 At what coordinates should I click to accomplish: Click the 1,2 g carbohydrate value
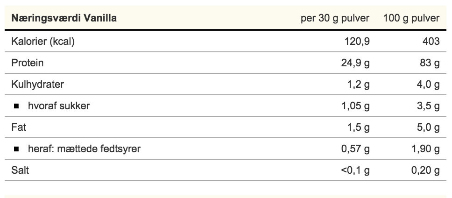click(358, 85)
